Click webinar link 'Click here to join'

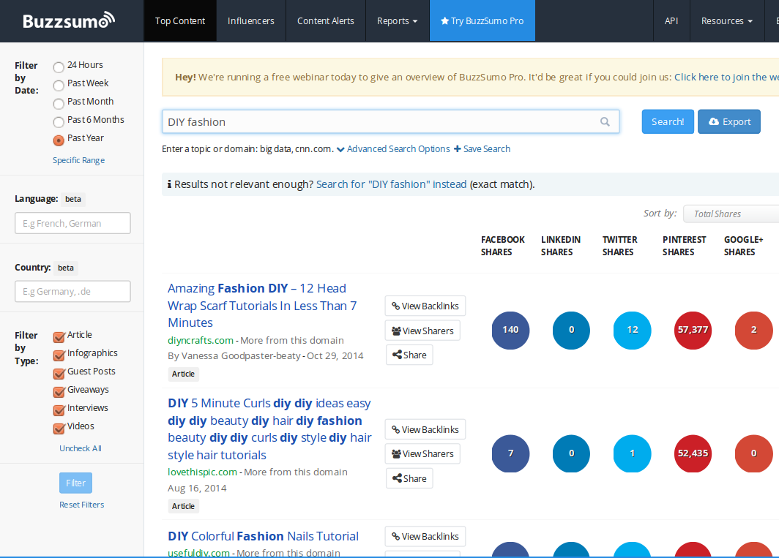coord(726,77)
